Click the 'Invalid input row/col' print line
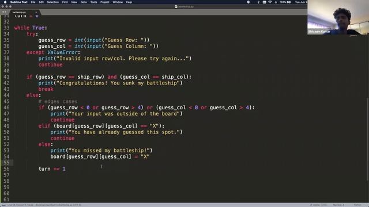 point(115,59)
